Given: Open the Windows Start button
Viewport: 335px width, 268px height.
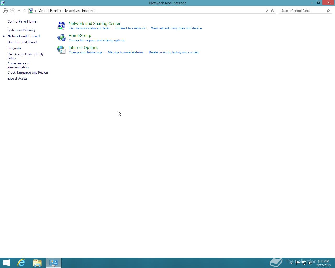Looking at the screenshot, I should (7, 263).
